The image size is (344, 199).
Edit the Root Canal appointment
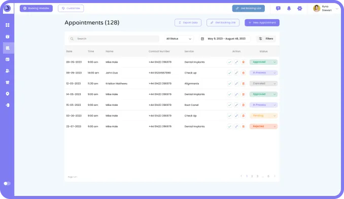pos(236,105)
